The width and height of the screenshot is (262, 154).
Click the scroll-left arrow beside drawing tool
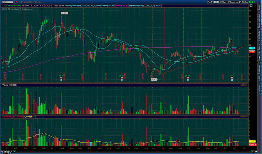pyautogui.click(x=15, y=152)
